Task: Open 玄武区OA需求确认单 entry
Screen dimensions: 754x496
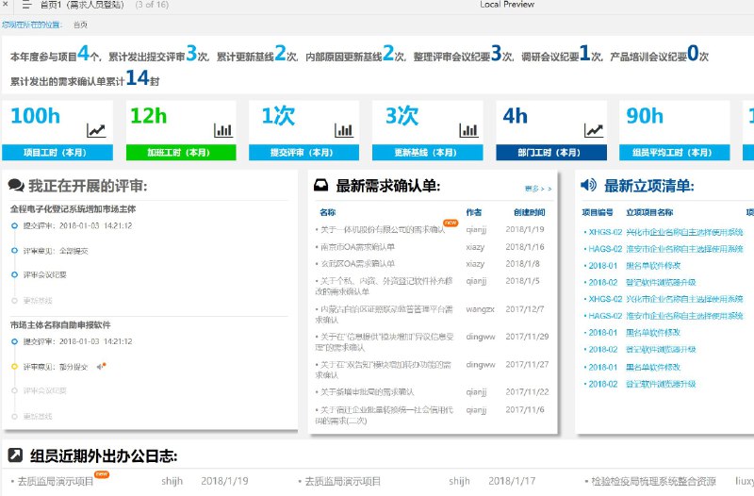Action: 357,264
